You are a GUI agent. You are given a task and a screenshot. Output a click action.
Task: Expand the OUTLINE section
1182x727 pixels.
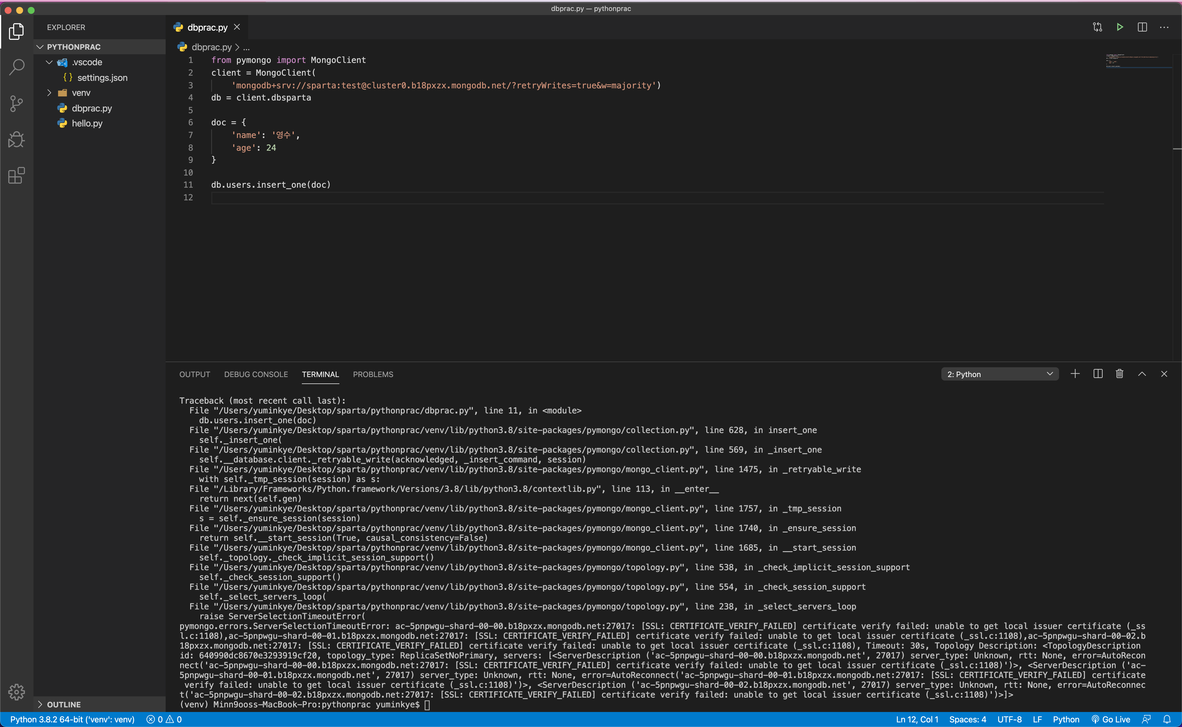coord(100,704)
